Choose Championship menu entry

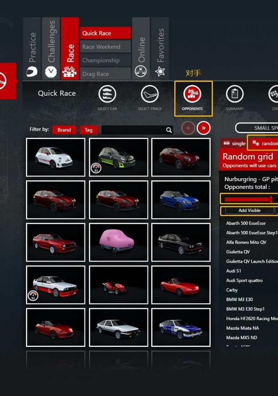(105, 60)
